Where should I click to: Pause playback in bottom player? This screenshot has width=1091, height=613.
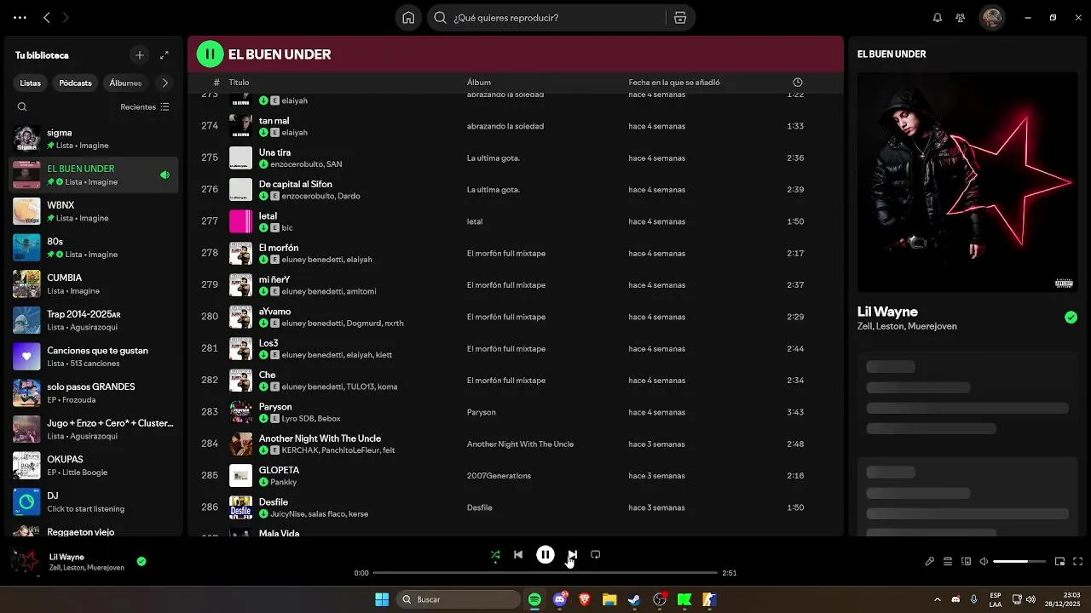click(x=545, y=555)
